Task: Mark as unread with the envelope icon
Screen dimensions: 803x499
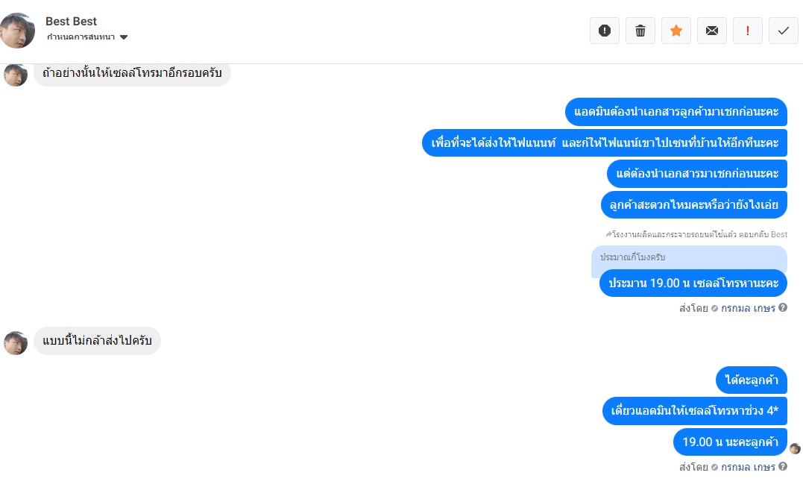Action: [712, 31]
